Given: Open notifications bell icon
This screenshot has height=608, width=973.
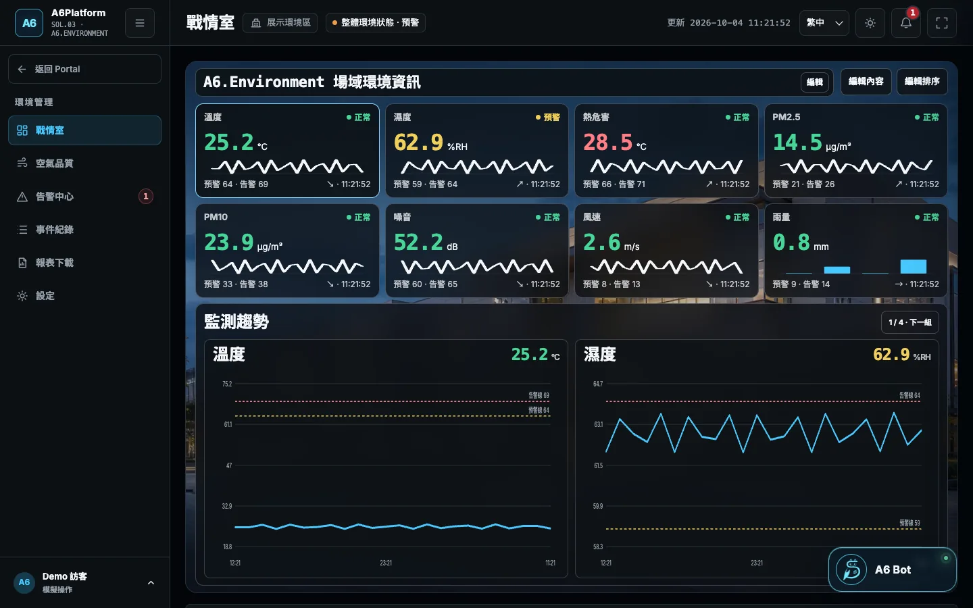Looking at the screenshot, I should 906,23.
